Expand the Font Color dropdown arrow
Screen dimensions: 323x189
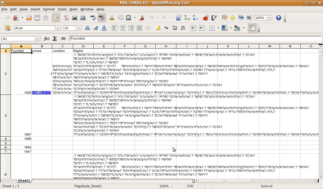244,28
